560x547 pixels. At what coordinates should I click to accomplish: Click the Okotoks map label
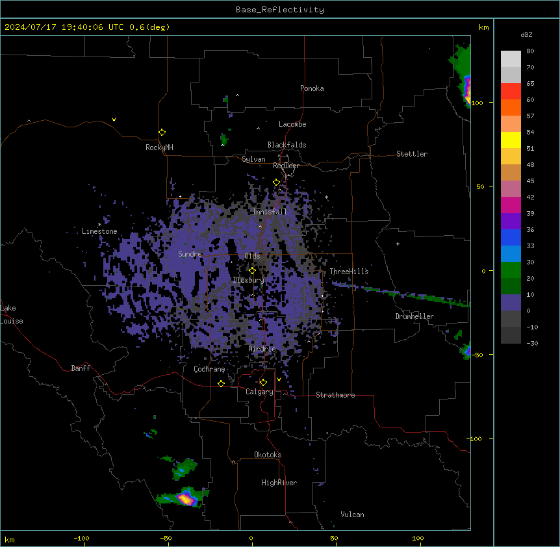click(268, 455)
